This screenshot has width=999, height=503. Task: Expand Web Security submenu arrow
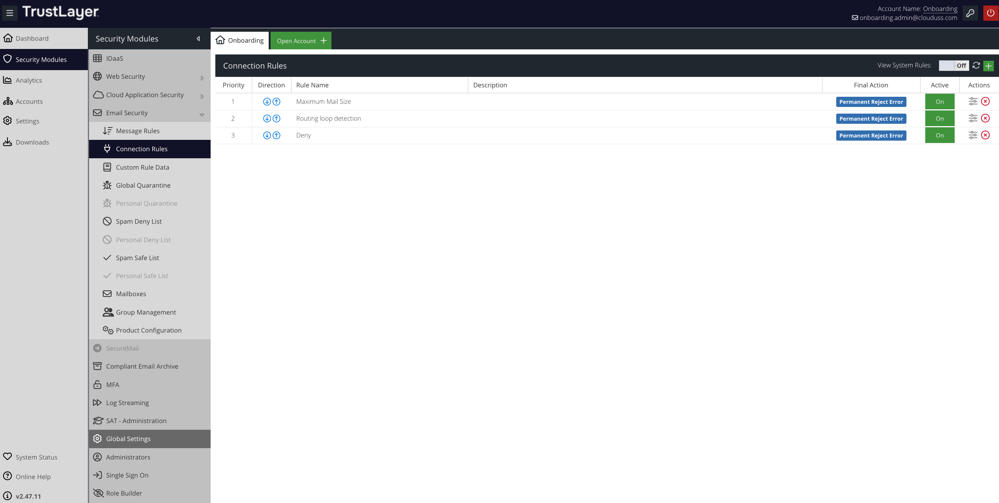[x=202, y=78]
